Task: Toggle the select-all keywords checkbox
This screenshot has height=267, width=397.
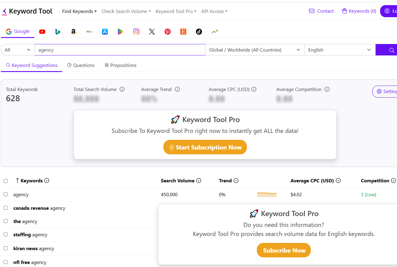Action: click(5, 181)
